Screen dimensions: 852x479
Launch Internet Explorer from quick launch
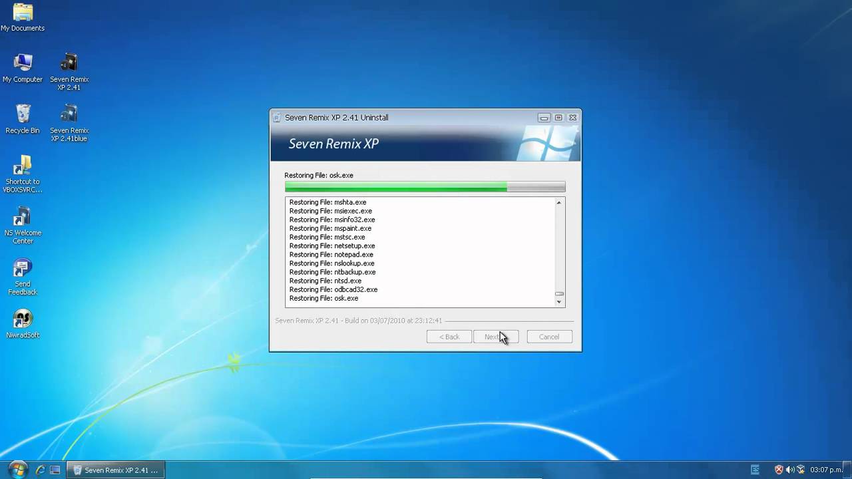40,470
